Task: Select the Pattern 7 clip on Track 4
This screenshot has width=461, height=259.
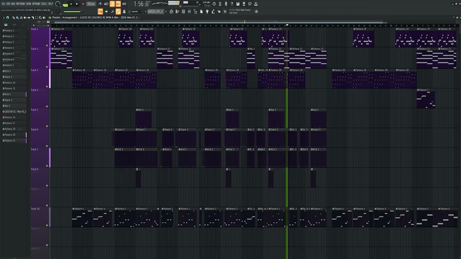Action: tap(426, 99)
